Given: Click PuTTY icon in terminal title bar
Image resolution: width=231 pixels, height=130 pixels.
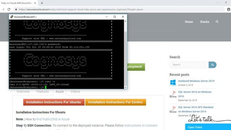Looking at the screenshot, I should [x=12, y=17].
